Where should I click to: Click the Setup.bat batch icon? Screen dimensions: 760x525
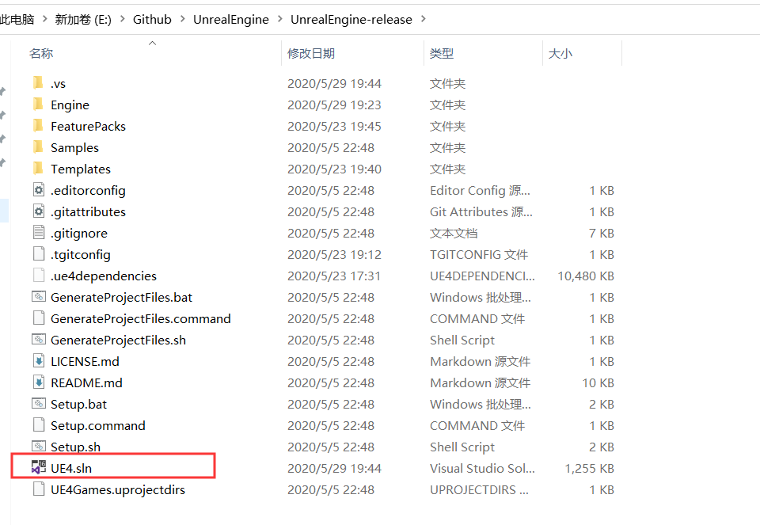(39, 403)
